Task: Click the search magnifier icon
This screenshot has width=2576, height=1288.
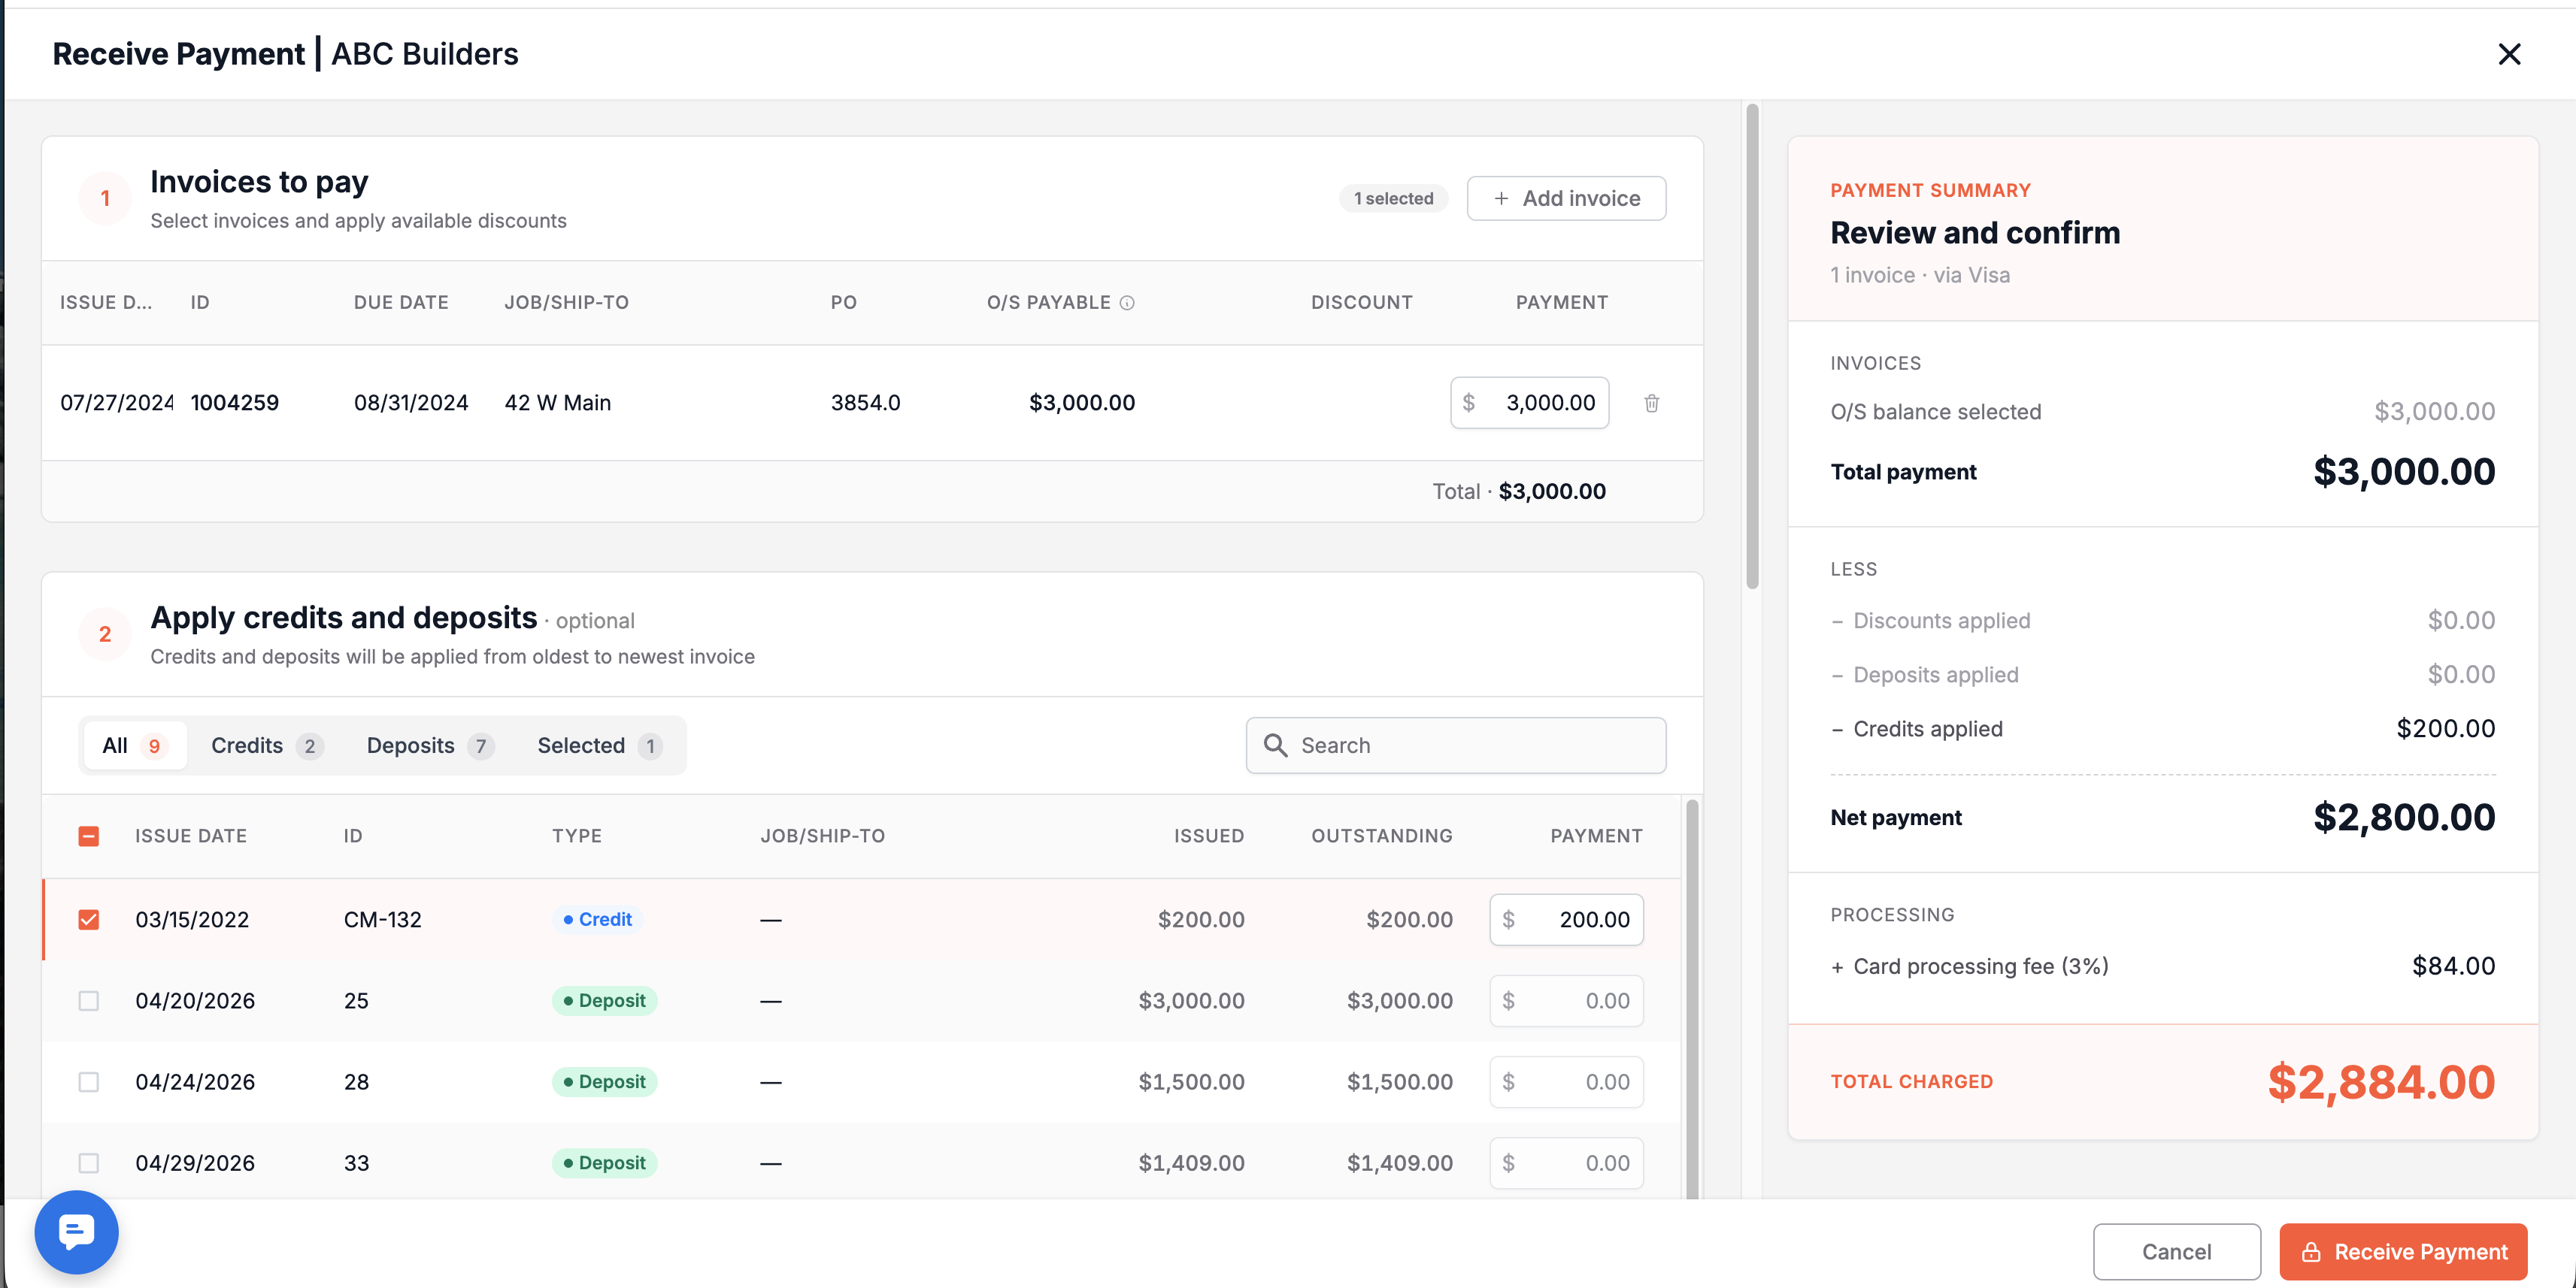Action: 1275,745
